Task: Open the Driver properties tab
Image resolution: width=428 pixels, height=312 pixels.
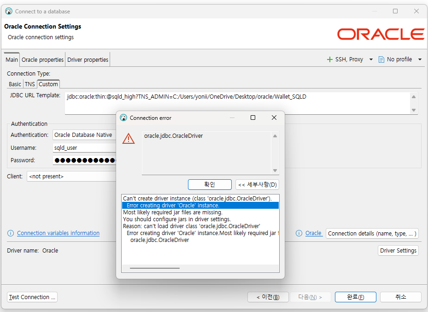Action: click(88, 59)
